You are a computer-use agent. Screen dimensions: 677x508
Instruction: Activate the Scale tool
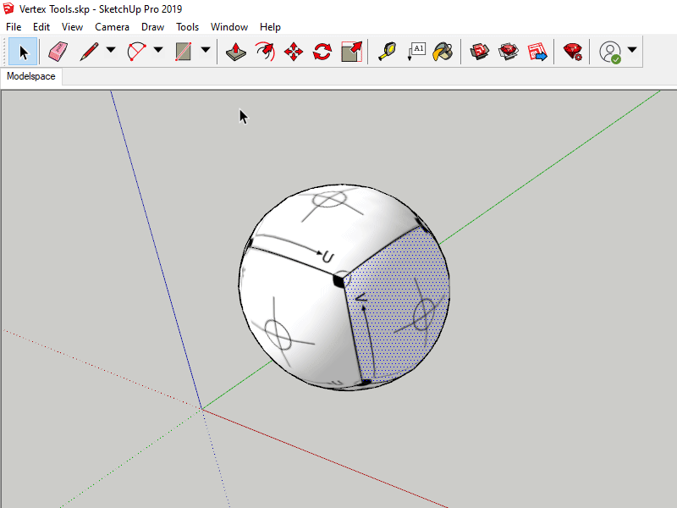[351, 52]
